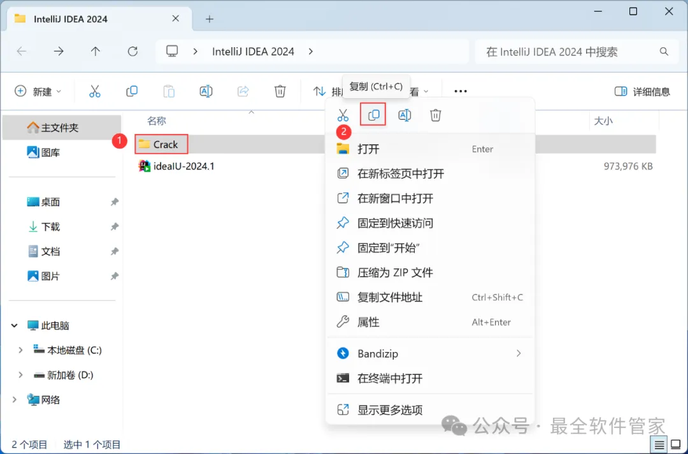This screenshot has width=688, height=454.
Task: Go forward with the right arrow
Action: [59, 52]
